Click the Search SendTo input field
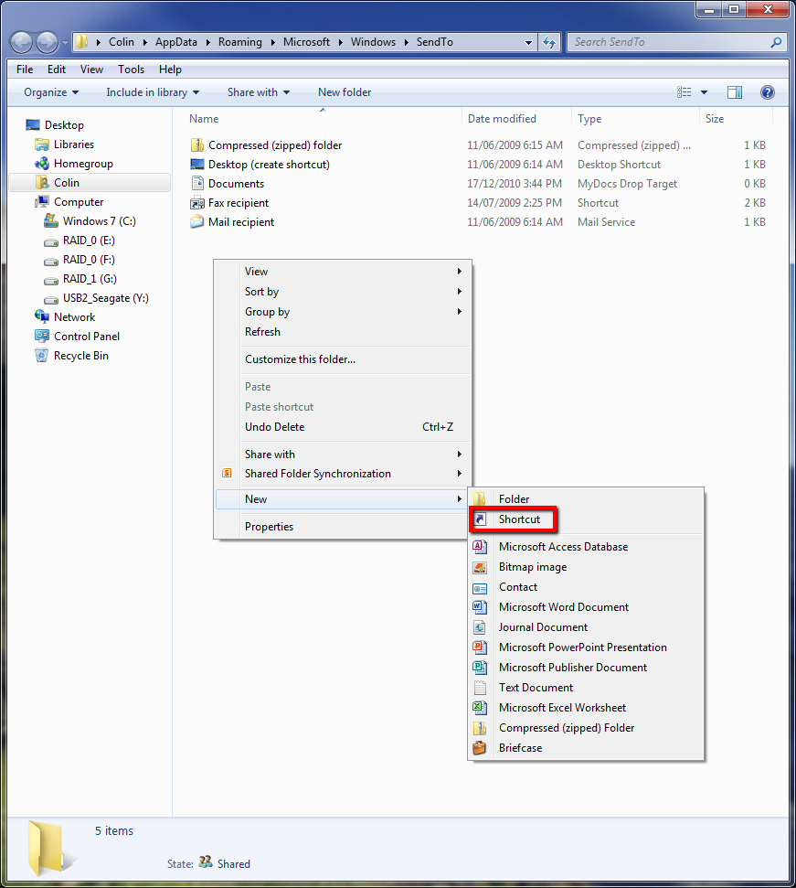Viewport: 796px width, 888px height. click(x=671, y=42)
